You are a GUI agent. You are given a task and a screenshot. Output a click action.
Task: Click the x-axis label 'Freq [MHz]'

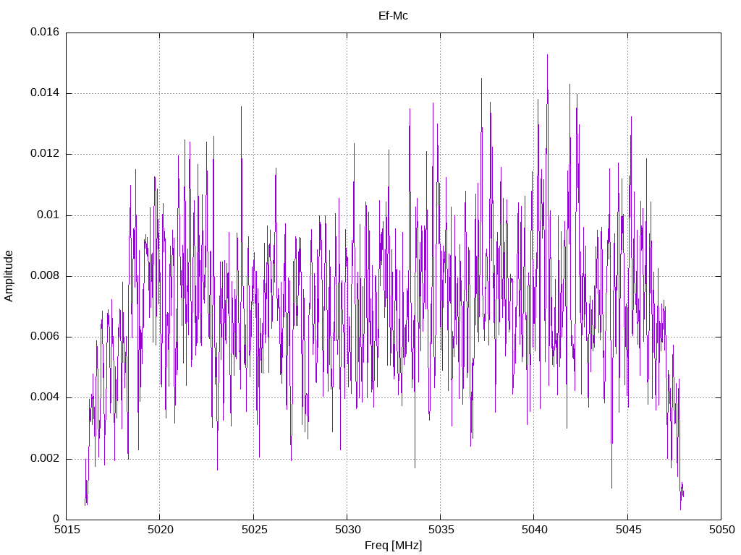pyautogui.click(x=393, y=545)
